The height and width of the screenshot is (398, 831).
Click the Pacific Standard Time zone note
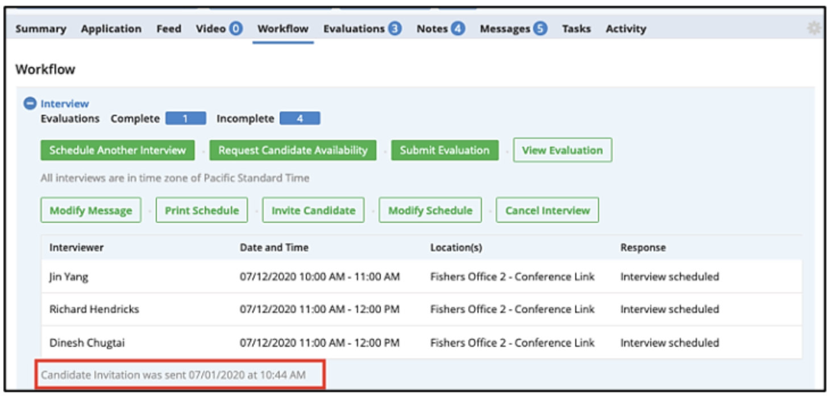tap(175, 178)
